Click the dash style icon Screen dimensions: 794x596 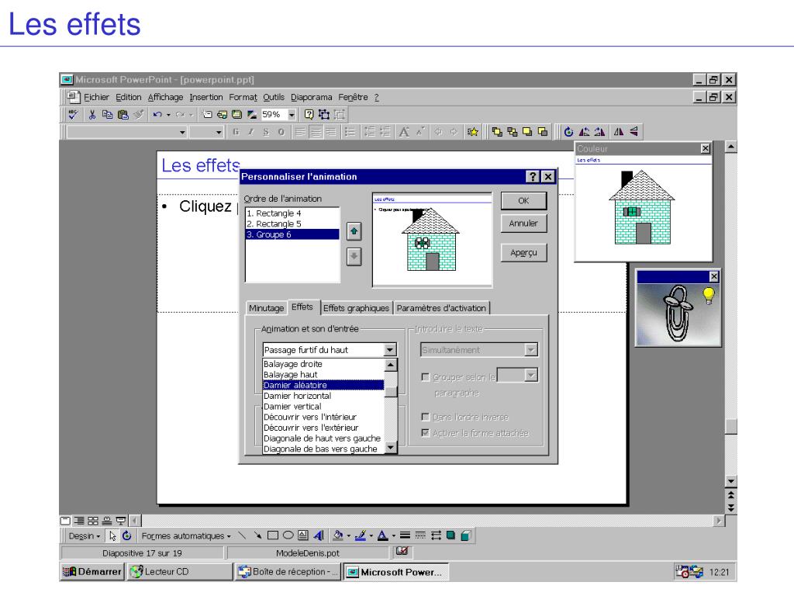click(x=420, y=535)
